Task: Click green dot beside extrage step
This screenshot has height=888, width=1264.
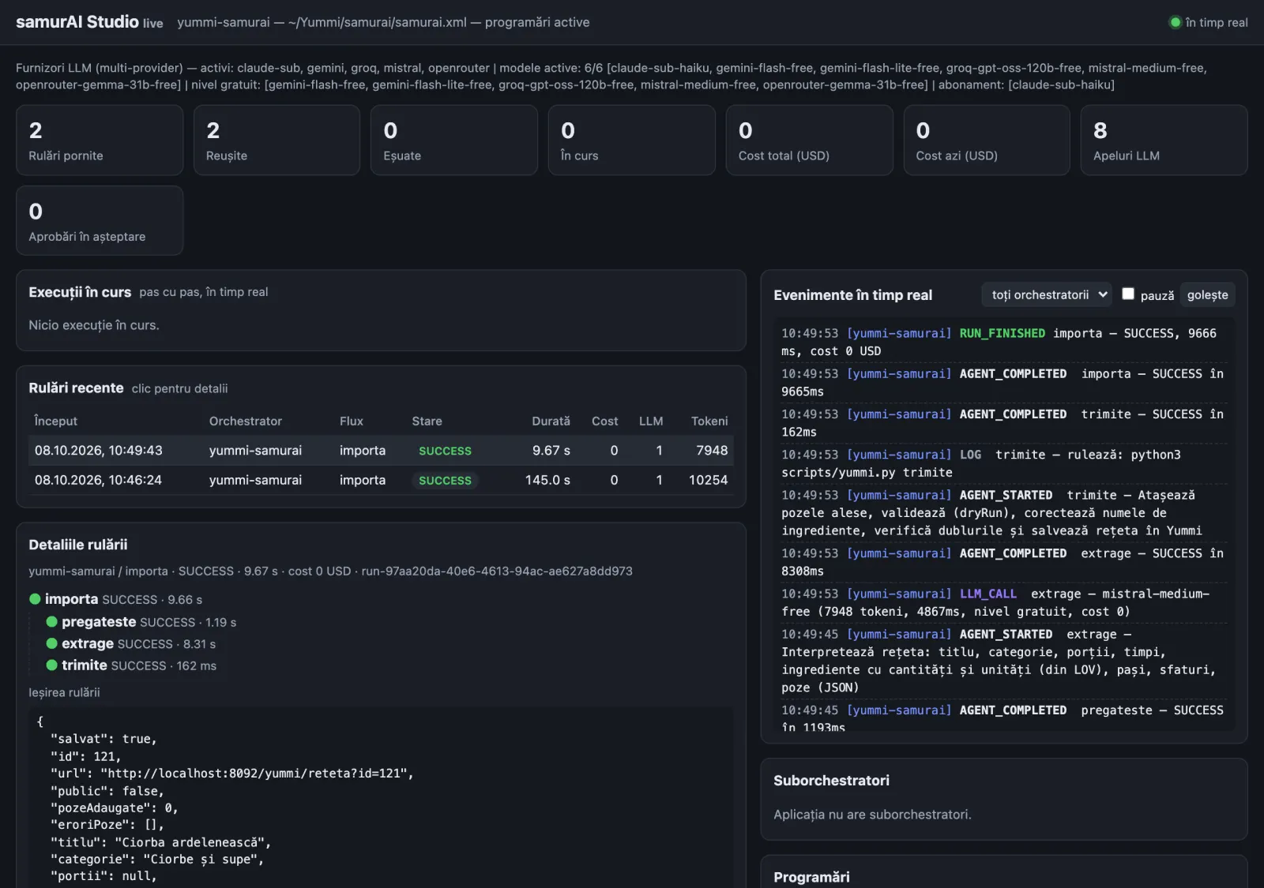Action: 52,643
